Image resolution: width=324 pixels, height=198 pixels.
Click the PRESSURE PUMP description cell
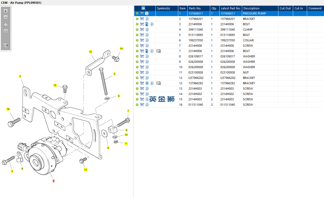260,13
